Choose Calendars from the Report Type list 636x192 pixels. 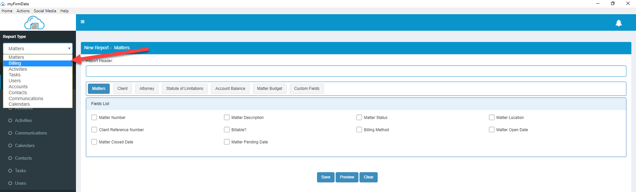pyautogui.click(x=38, y=104)
